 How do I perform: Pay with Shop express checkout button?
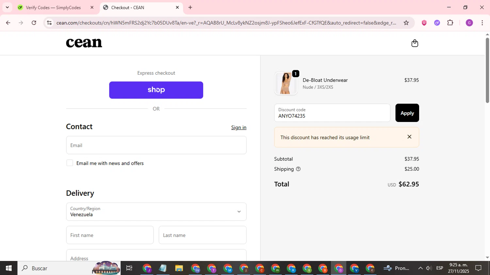(156, 90)
